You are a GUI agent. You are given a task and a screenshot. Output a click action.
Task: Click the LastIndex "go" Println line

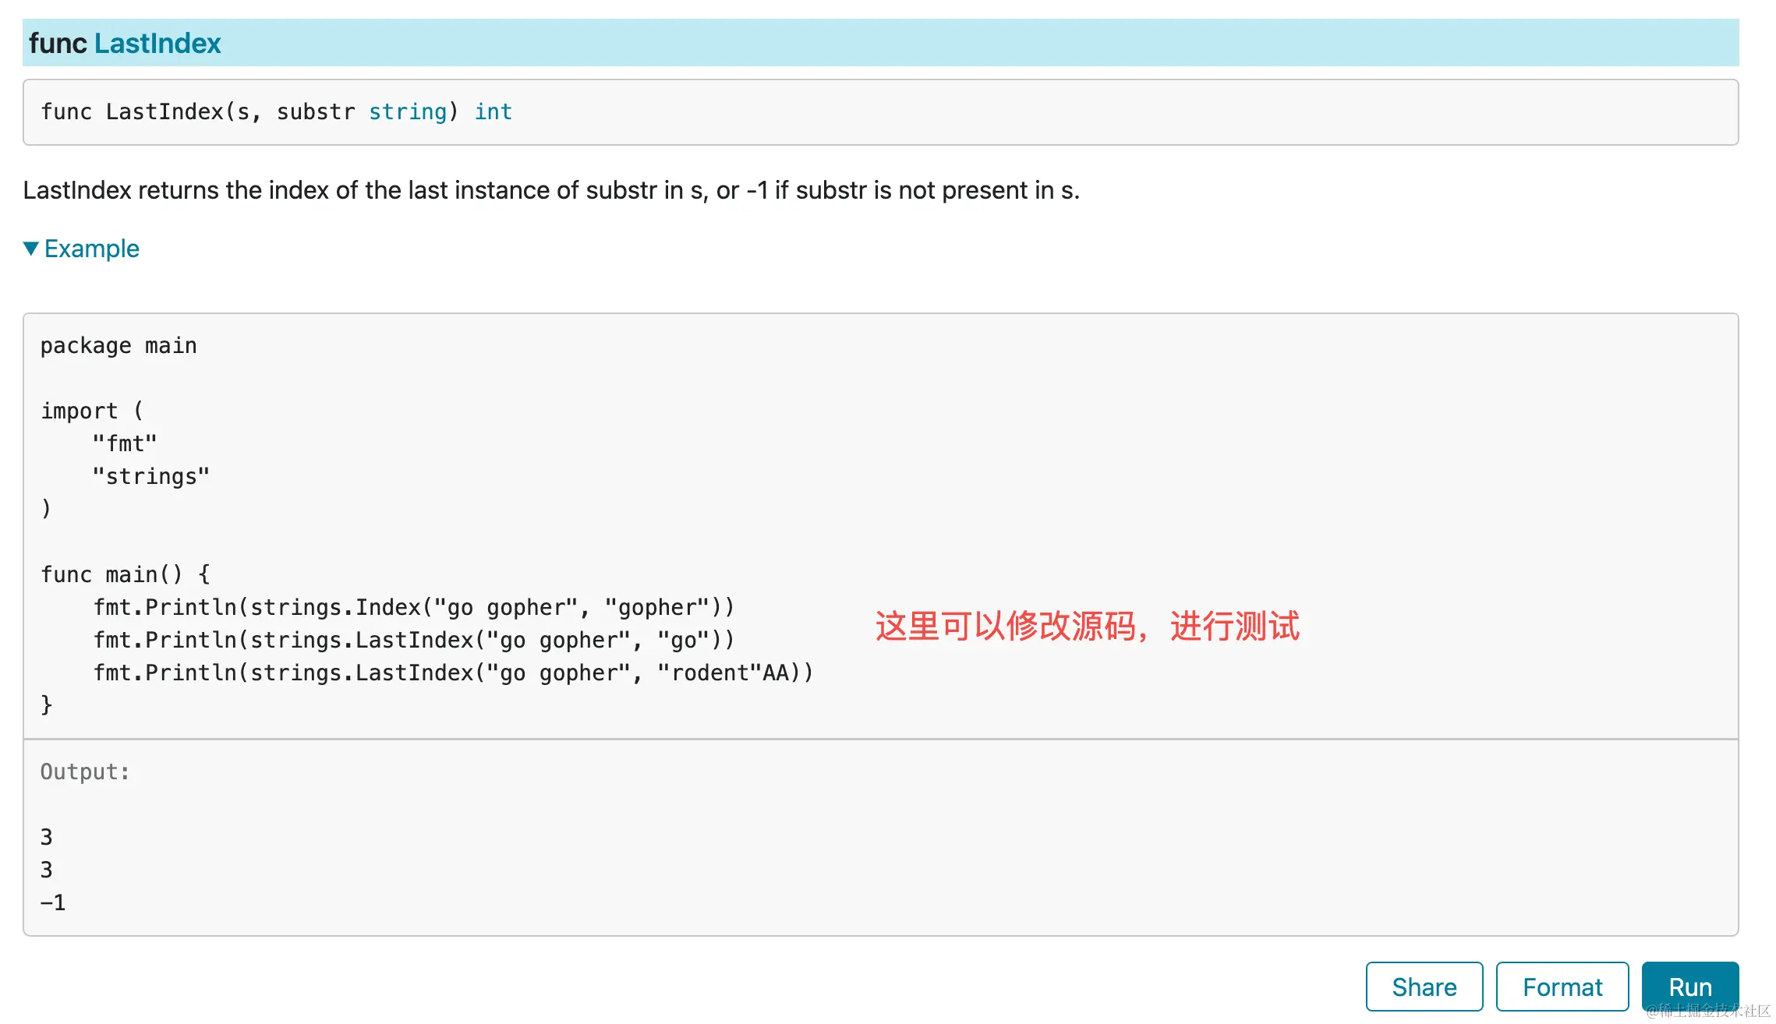[413, 641]
